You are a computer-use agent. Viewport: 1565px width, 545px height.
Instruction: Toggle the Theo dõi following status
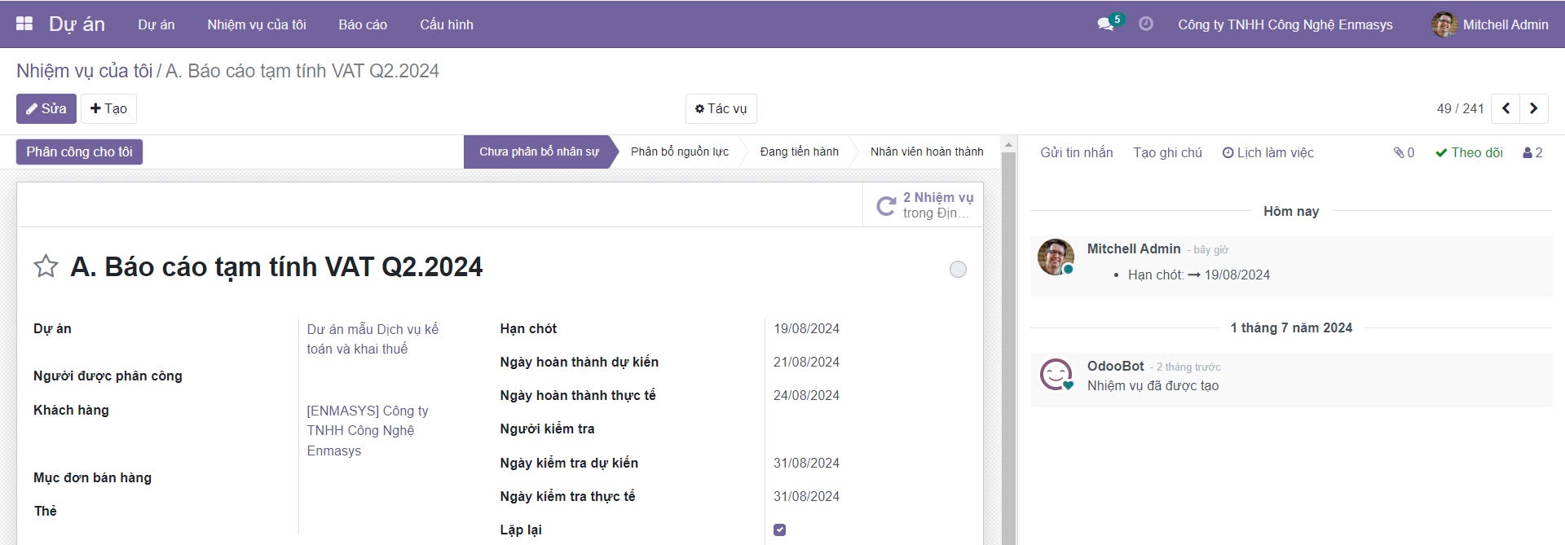point(1469,152)
